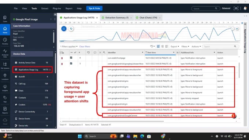The width and height of the screenshot is (249, 140).
Task: Click the header Search input field
Action: pyautogui.click(x=206, y=8)
